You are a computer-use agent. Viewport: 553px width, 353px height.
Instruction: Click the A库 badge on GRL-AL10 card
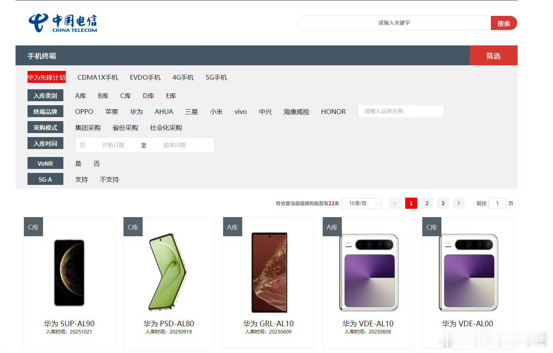click(233, 227)
